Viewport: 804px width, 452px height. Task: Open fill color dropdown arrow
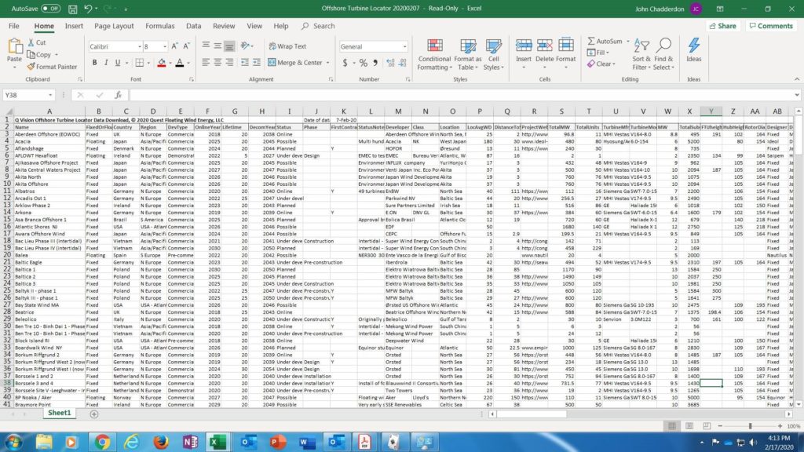(x=170, y=63)
